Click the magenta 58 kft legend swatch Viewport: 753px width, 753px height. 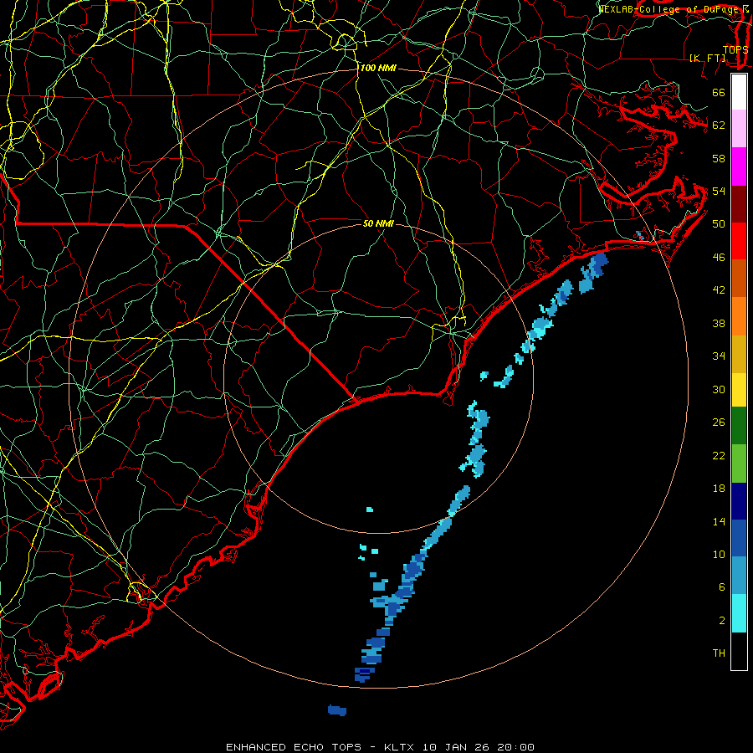tap(739, 166)
